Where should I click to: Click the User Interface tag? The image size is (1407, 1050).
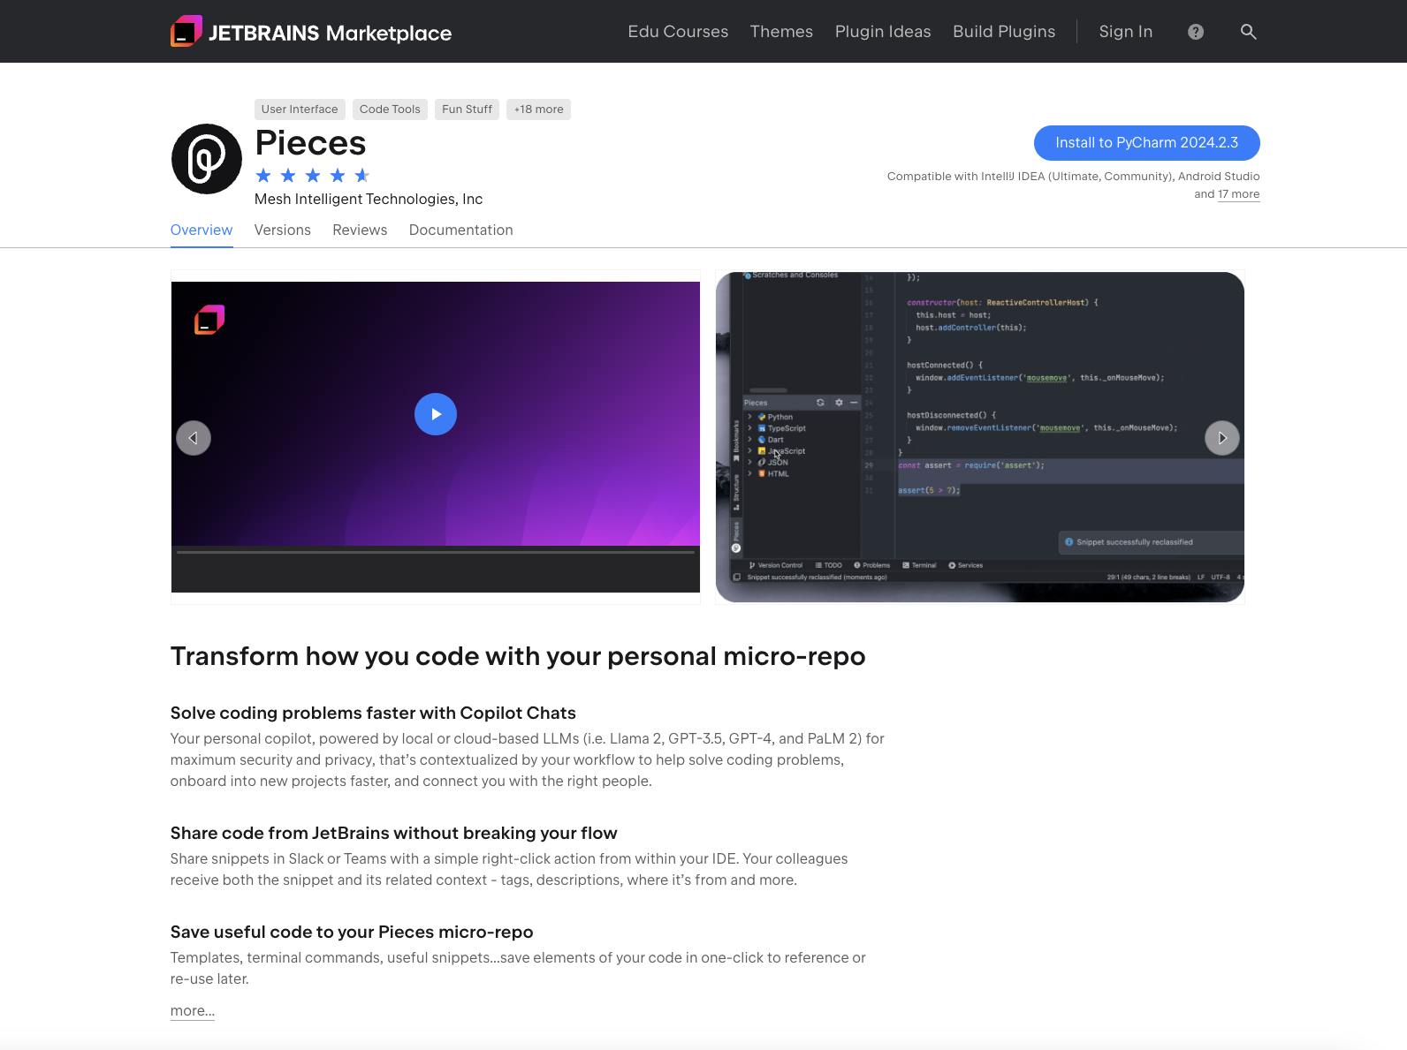pos(300,110)
